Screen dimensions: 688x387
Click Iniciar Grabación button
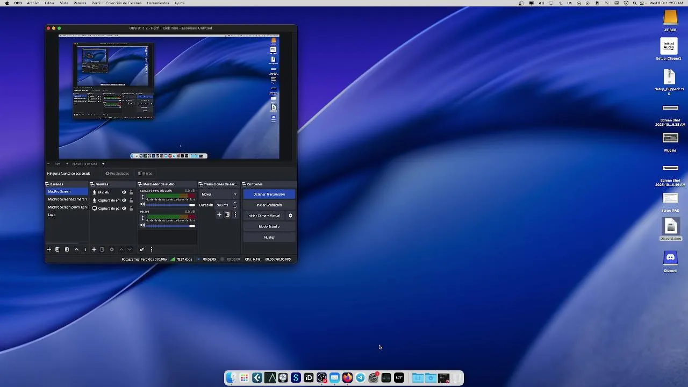(x=269, y=205)
